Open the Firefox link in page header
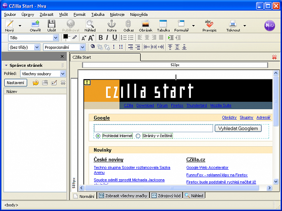 click(x=177, y=105)
